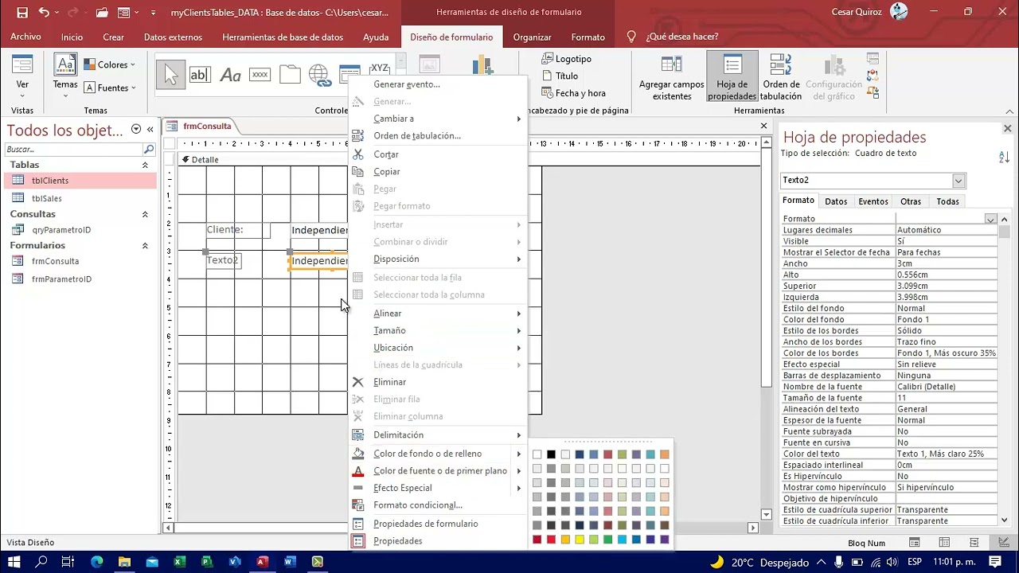1019x573 pixels.
Task: Click Propiedades at bottom of context menu
Action: pos(438,541)
